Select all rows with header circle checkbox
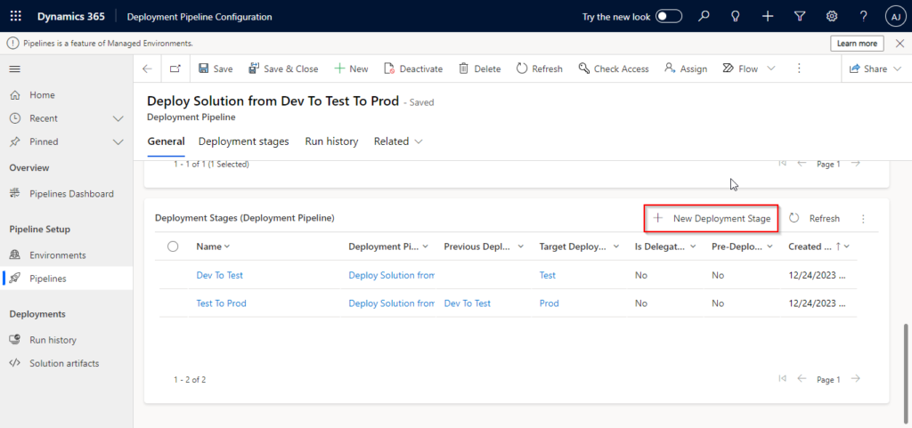Screen dimensions: 912x428 click(173, 246)
